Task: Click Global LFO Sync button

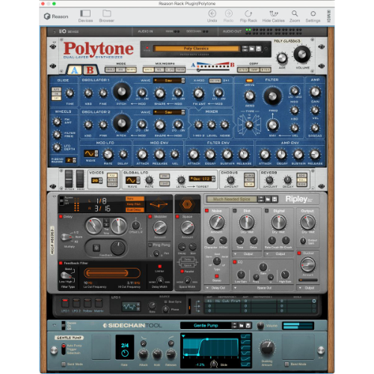Action: pos(165,176)
